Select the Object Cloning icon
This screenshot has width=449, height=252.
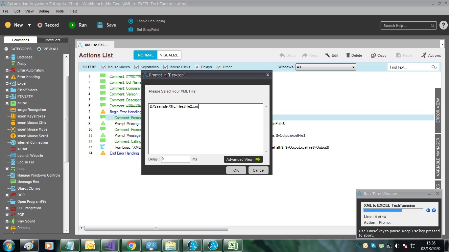pyautogui.click(x=13, y=188)
